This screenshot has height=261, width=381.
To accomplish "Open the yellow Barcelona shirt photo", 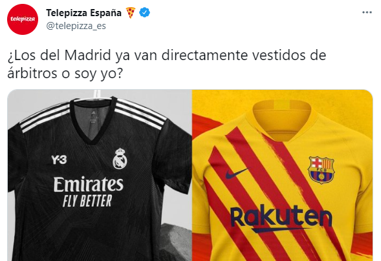I will click(282, 175).
